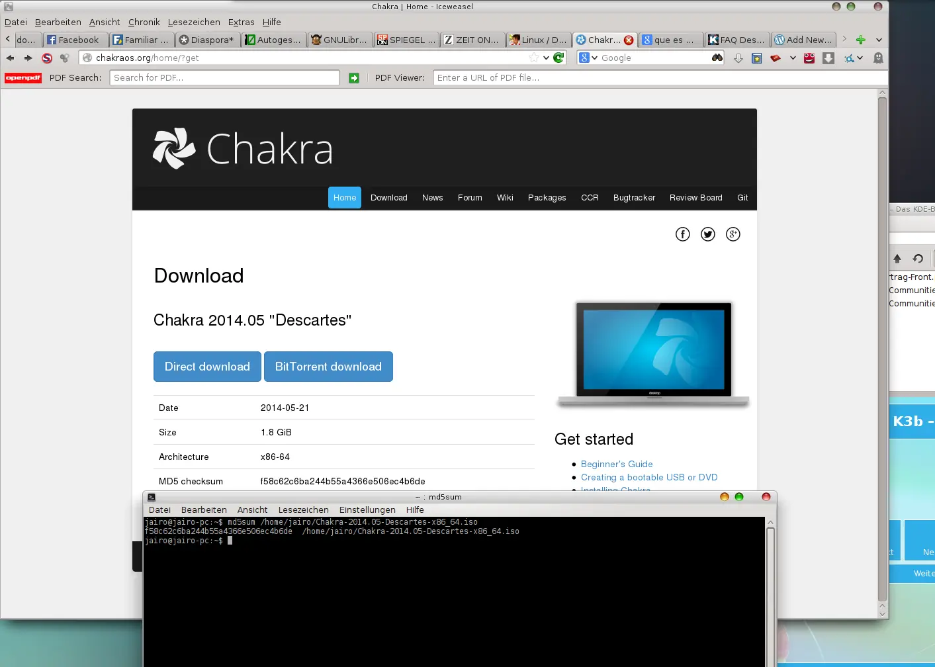Click the gray circles toolbar icon
Screen dimensions: 935x667
pos(65,58)
